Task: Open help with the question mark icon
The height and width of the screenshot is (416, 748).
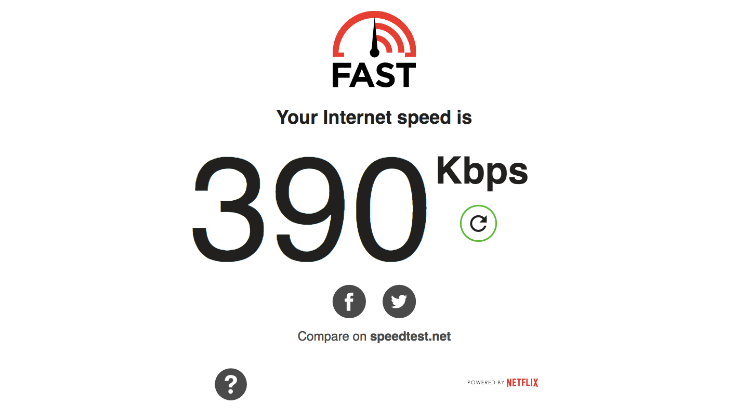Action: [x=231, y=384]
